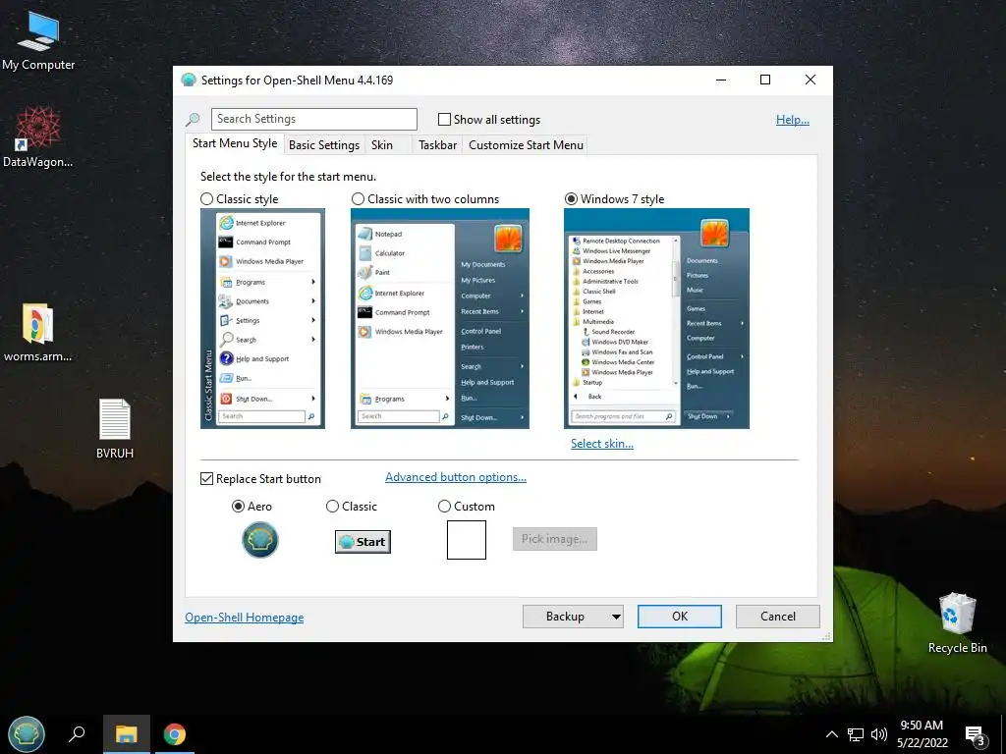Open network status tray icon
The width and height of the screenshot is (1006, 754).
coord(856,734)
